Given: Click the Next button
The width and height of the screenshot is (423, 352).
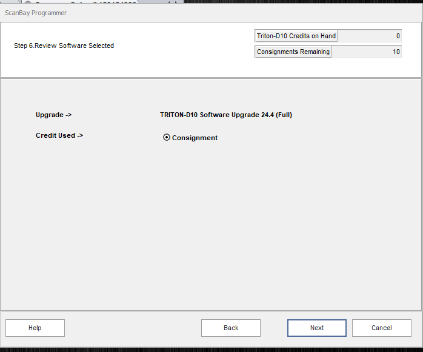Looking at the screenshot, I should coord(316,328).
